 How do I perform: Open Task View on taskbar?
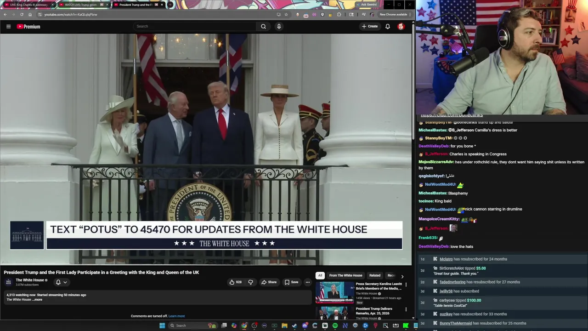click(224, 325)
